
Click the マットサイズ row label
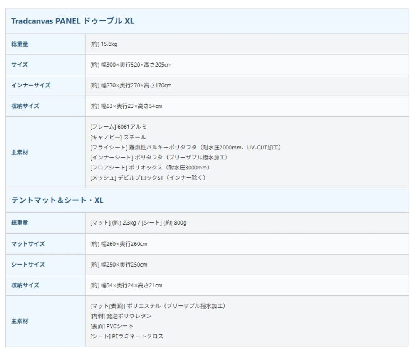pos(28,244)
